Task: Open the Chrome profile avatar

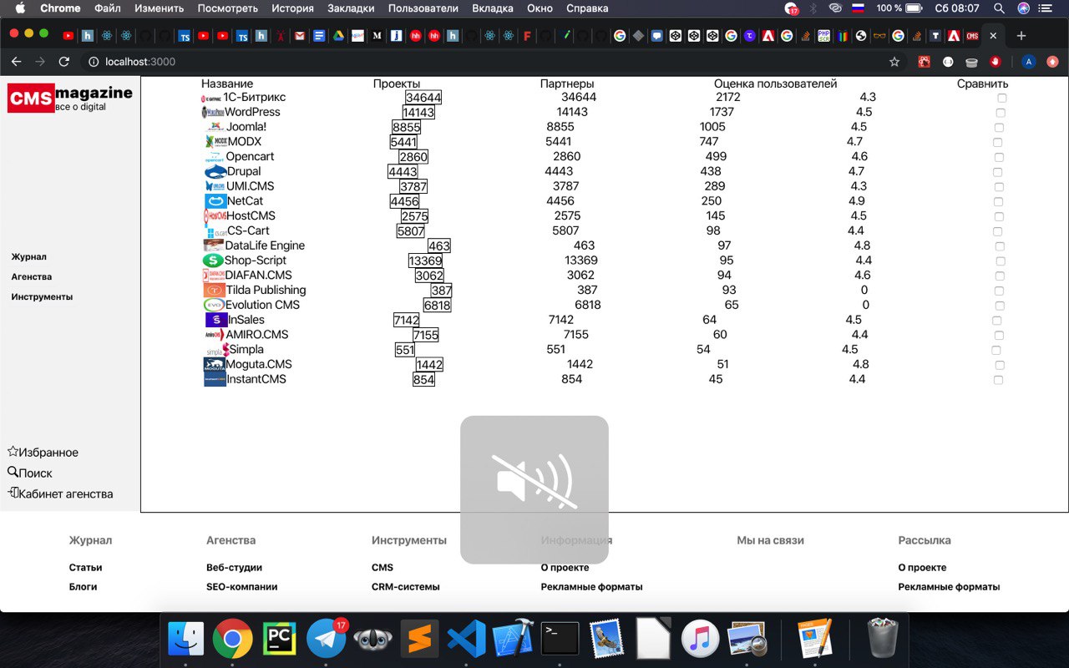Action: tap(1029, 62)
